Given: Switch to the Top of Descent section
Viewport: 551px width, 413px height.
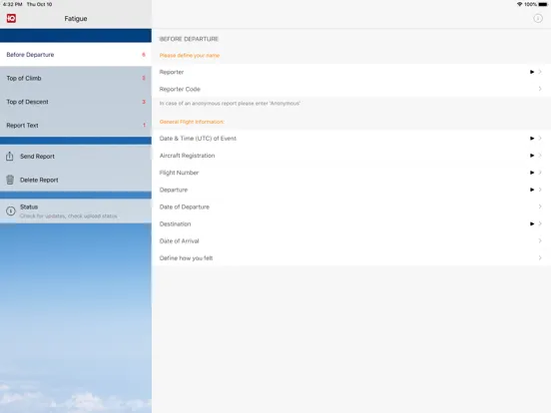Looking at the screenshot, I should (76, 102).
